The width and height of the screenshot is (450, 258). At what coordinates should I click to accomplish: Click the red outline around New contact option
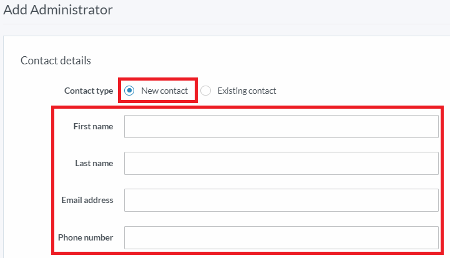158,79
